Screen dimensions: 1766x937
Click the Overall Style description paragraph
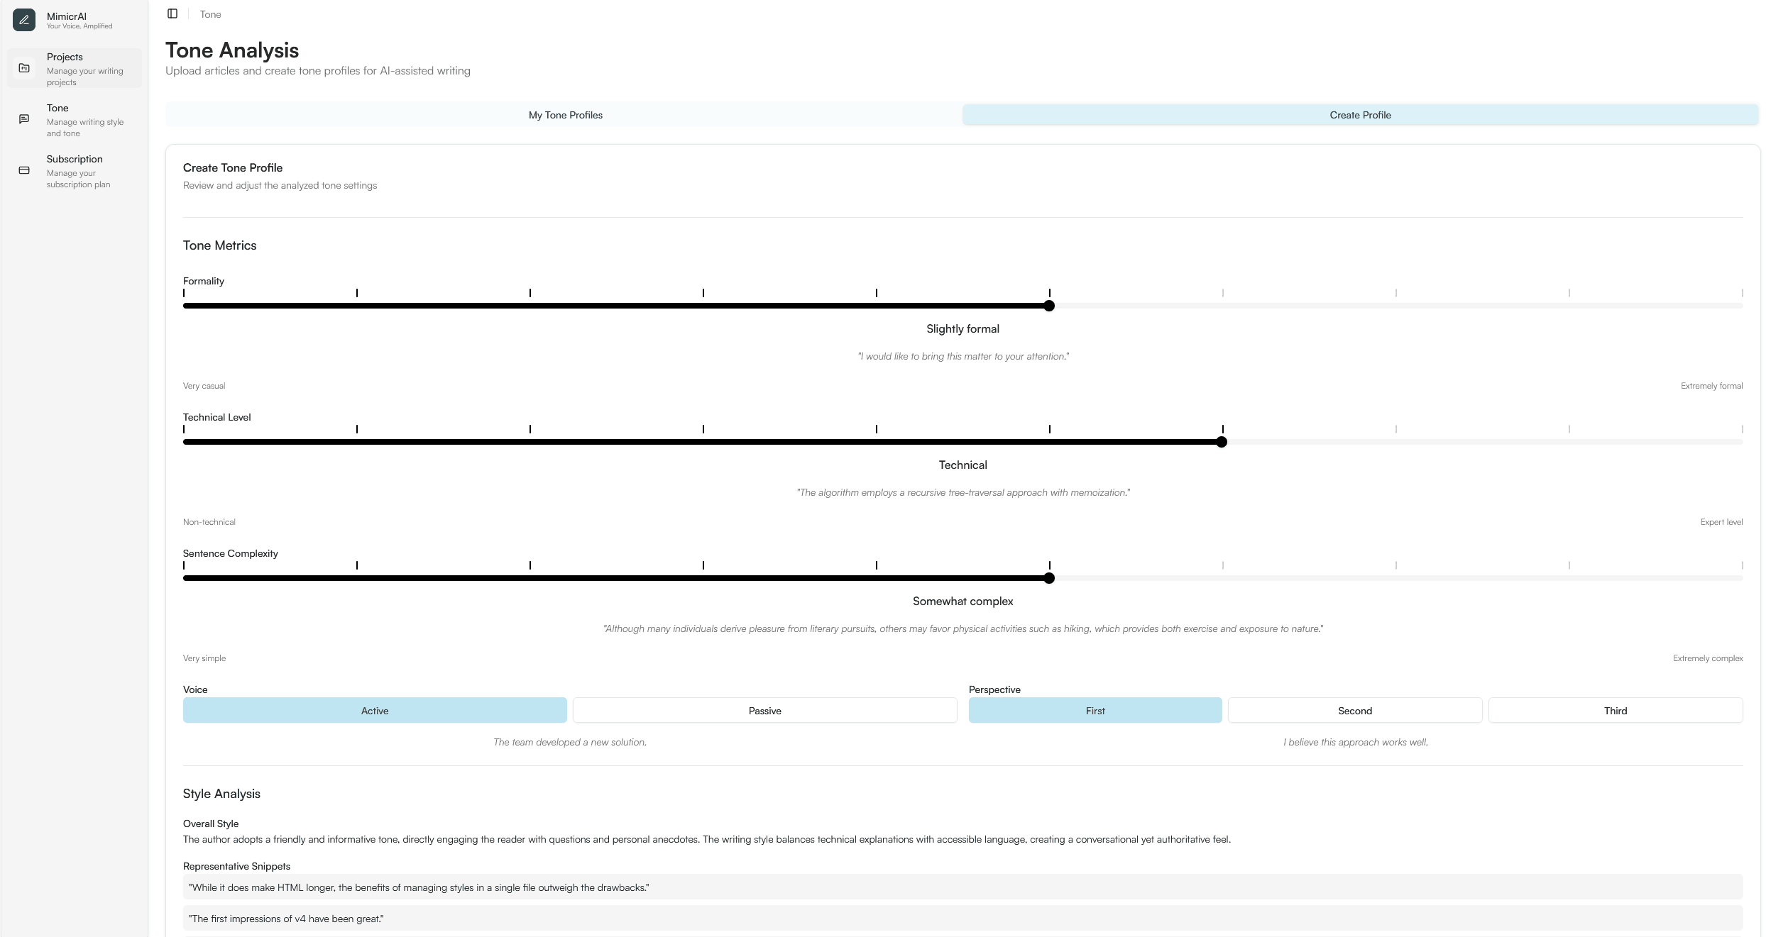point(707,839)
